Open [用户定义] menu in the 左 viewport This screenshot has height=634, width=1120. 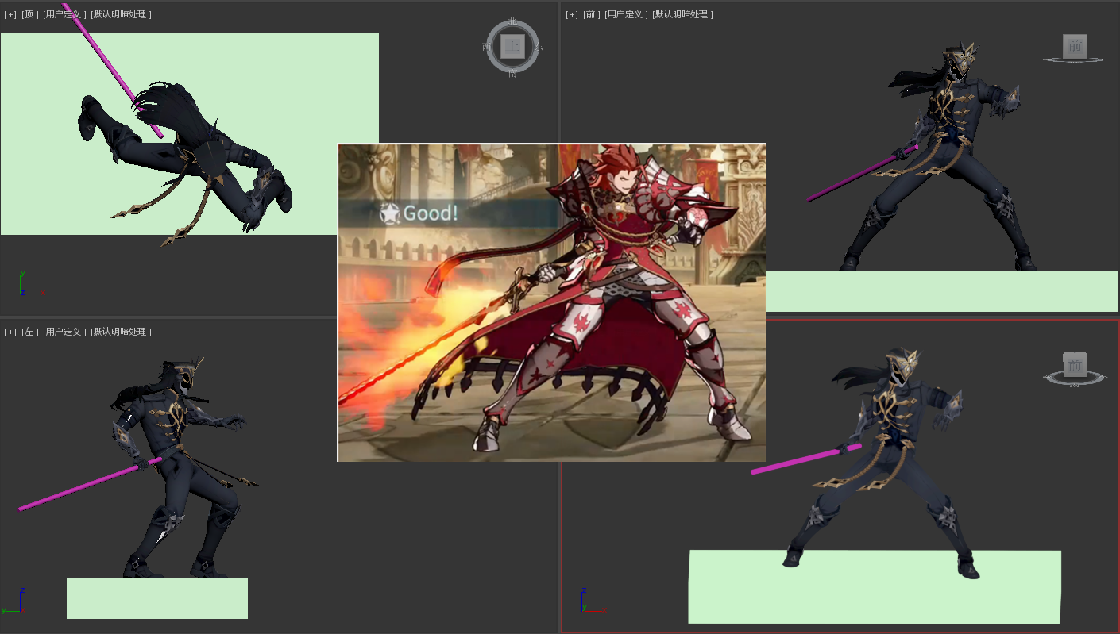[64, 332]
